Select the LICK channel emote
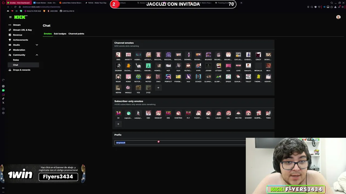 pos(228,67)
